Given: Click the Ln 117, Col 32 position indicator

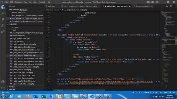Looking at the screenshot, I should click(137, 92).
